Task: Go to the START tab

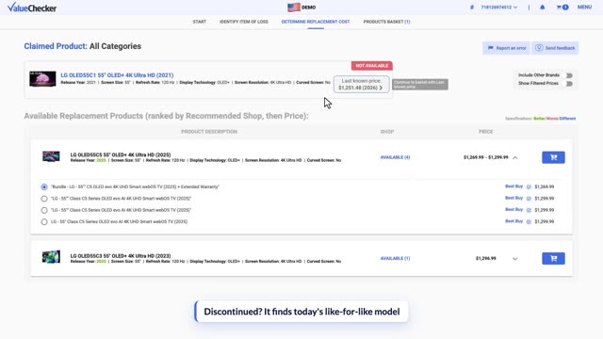Action: point(199,22)
